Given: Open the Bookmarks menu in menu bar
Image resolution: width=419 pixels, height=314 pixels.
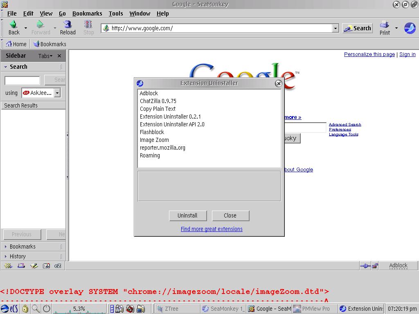Looking at the screenshot, I should coord(87,13).
